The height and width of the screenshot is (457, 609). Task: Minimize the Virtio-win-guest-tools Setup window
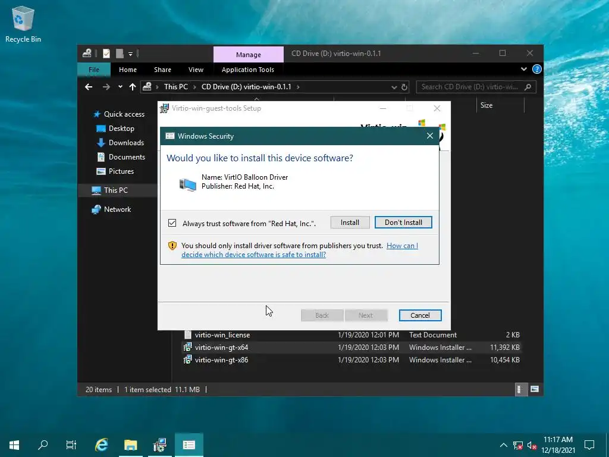coord(383,108)
